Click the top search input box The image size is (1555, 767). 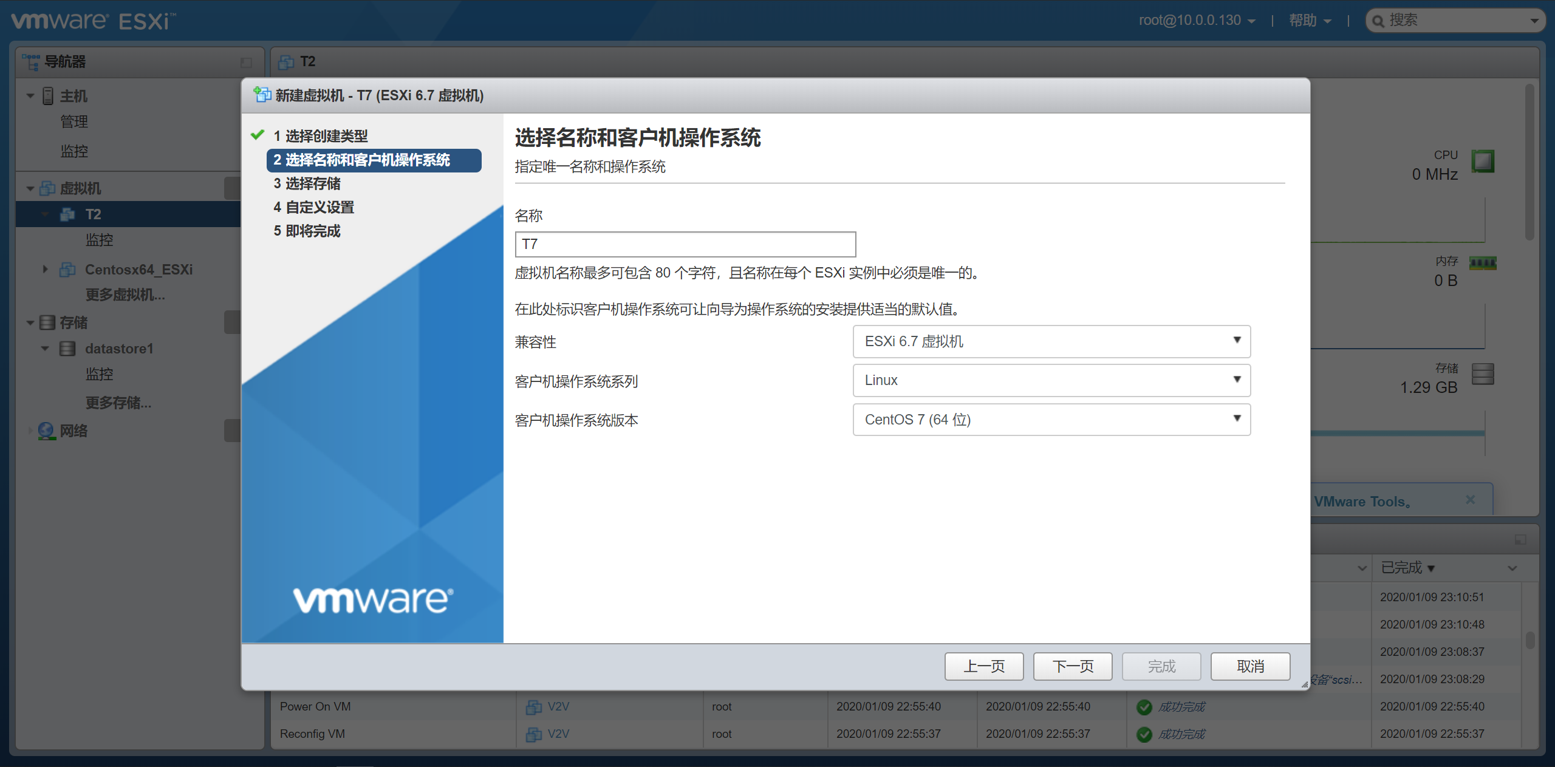(x=1457, y=21)
